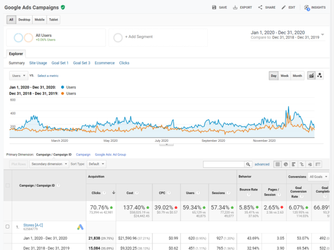
Task: Open the Users metric dropdown
Action: point(19,76)
